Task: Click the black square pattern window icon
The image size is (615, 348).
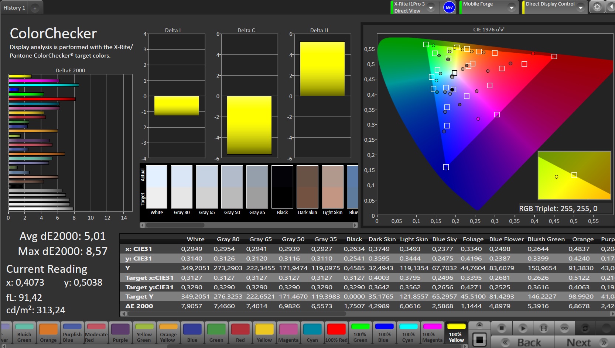Action: (479, 340)
